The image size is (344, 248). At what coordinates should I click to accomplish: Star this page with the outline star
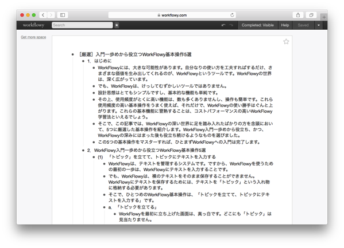(x=286, y=42)
